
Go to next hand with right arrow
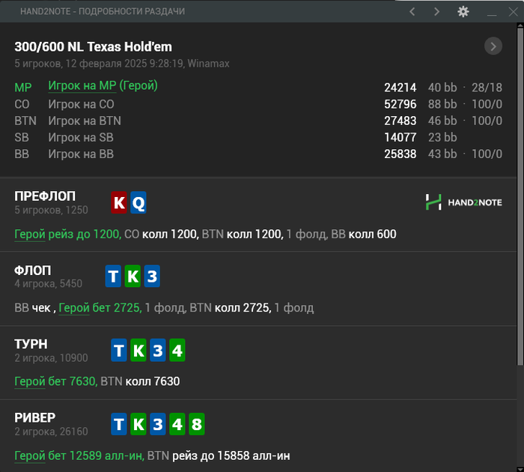pos(436,12)
